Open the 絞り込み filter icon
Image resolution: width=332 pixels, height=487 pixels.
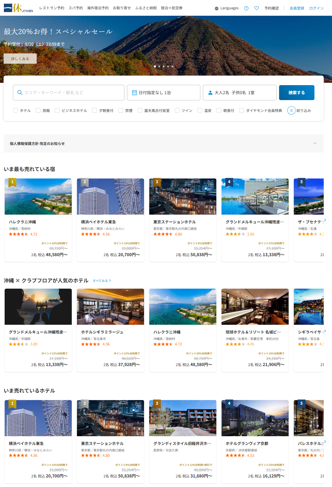(x=291, y=110)
